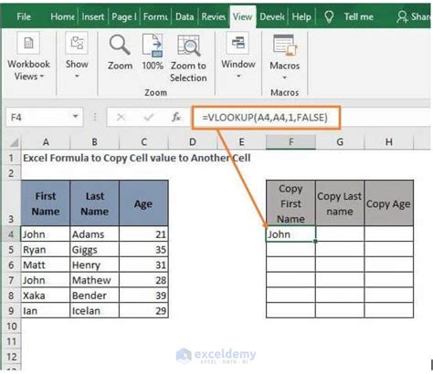Click the 'Copy First Name' header cell
The height and width of the screenshot is (374, 433).
(x=290, y=203)
